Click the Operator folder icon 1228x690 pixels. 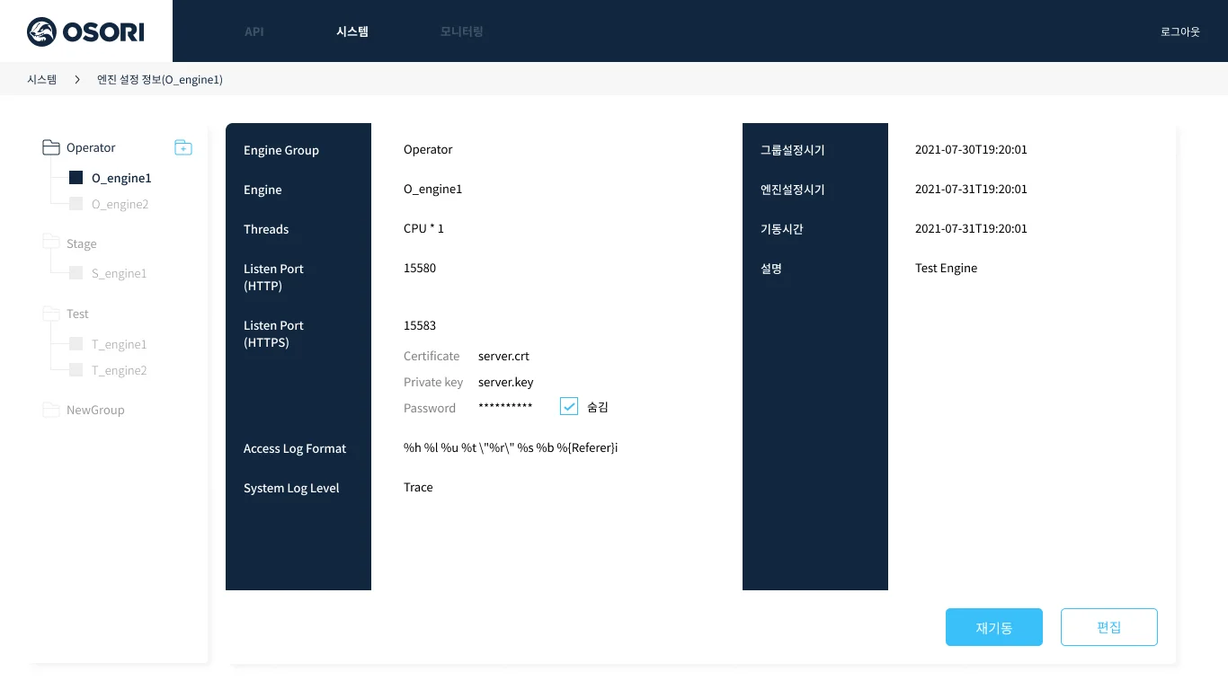[51, 147]
